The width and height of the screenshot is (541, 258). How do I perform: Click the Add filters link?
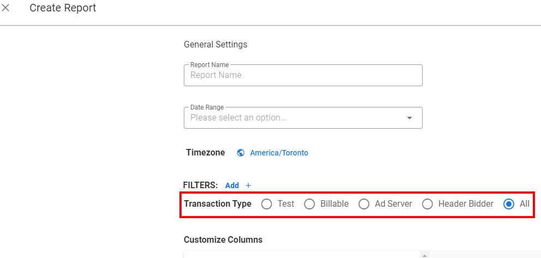click(232, 185)
